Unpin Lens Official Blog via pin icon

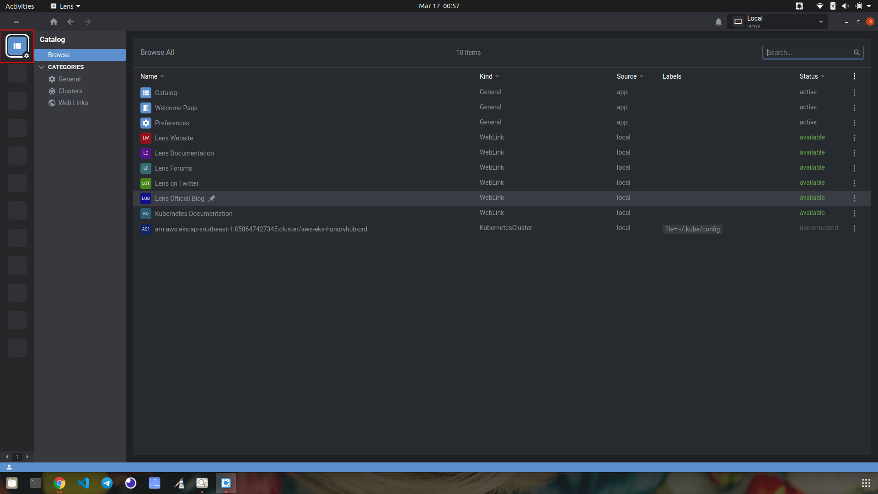tap(212, 199)
